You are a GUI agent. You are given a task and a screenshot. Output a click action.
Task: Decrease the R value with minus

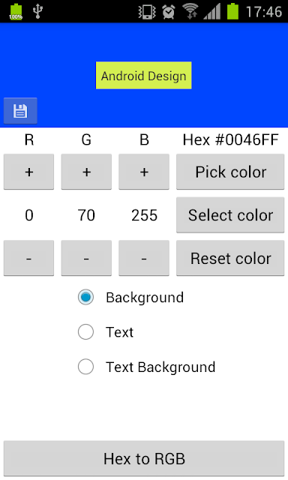pyautogui.click(x=28, y=258)
